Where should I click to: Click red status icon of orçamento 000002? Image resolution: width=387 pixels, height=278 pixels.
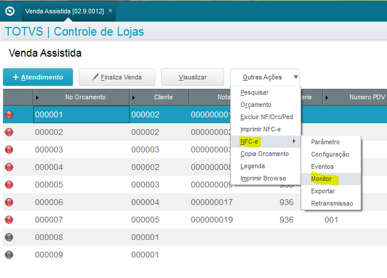pos(9,132)
